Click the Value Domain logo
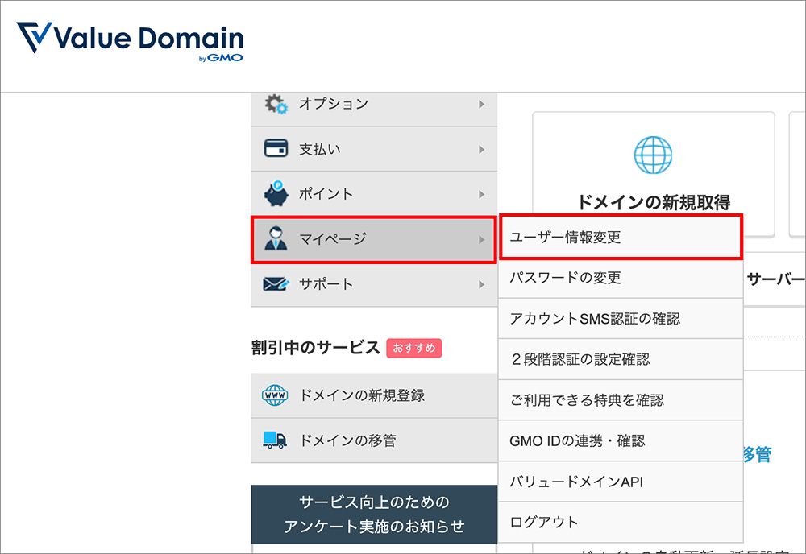The width and height of the screenshot is (806, 554). coord(129,40)
